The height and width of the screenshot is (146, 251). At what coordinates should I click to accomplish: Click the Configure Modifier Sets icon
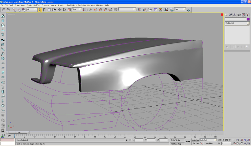coord(247,47)
